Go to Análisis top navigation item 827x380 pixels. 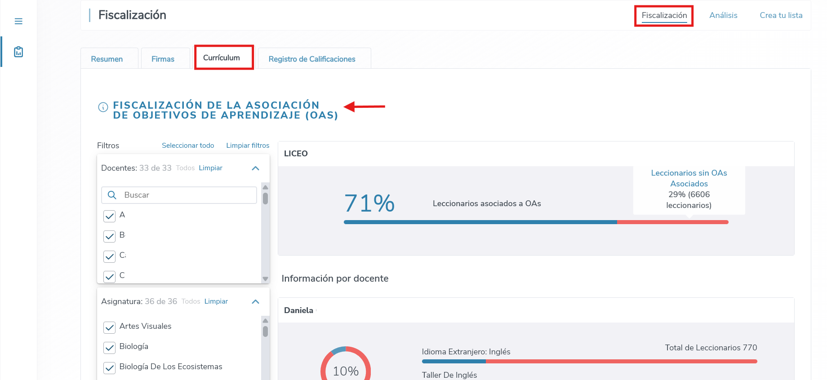coord(723,15)
